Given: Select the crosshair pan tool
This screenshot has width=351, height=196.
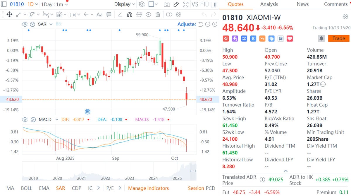Looking at the screenshot, I should (x=9, y=14).
